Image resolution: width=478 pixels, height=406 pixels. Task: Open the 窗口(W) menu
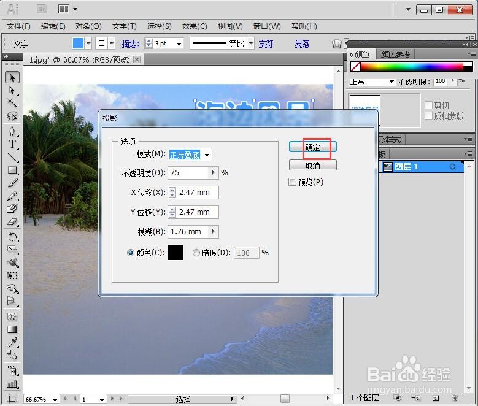click(267, 26)
